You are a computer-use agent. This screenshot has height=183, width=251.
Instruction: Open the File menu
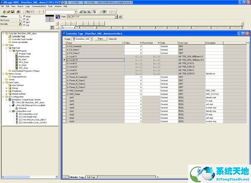click(x=3, y=6)
